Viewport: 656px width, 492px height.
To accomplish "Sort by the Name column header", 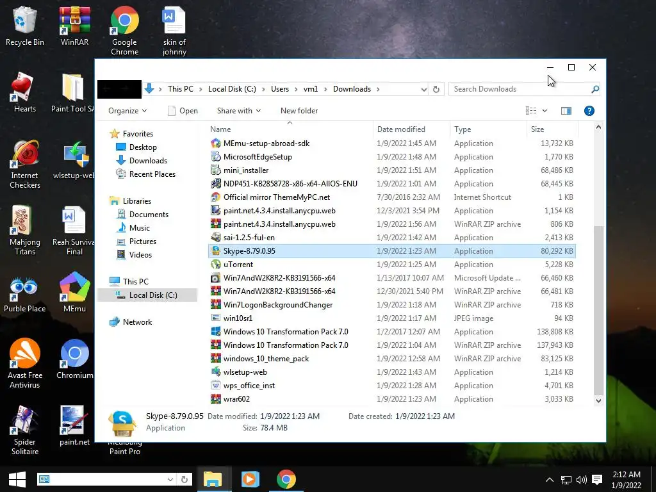I will (290, 129).
